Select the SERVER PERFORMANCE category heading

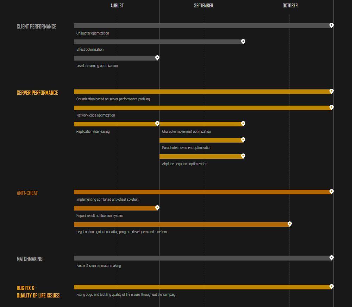37,93
